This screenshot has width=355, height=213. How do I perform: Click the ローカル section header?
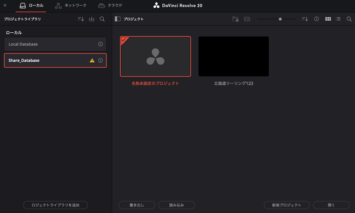[x=14, y=33]
